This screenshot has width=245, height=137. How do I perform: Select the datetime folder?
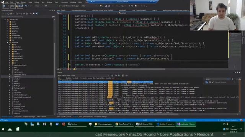[x=17, y=54]
